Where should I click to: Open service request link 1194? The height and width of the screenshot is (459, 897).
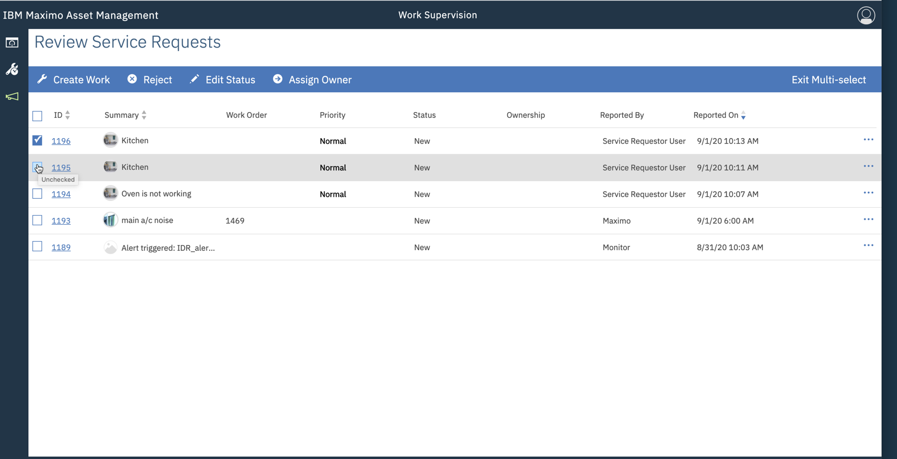pyautogui.click(x=61, y=194)
